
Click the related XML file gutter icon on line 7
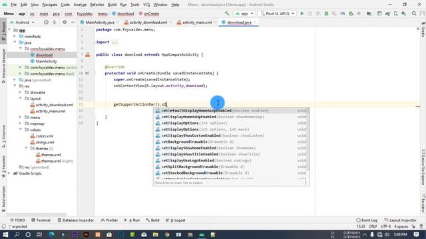tap(87, 54)
